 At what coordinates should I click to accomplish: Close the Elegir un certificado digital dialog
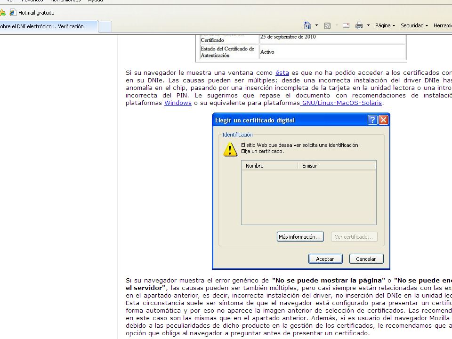(x=383, y=120)
